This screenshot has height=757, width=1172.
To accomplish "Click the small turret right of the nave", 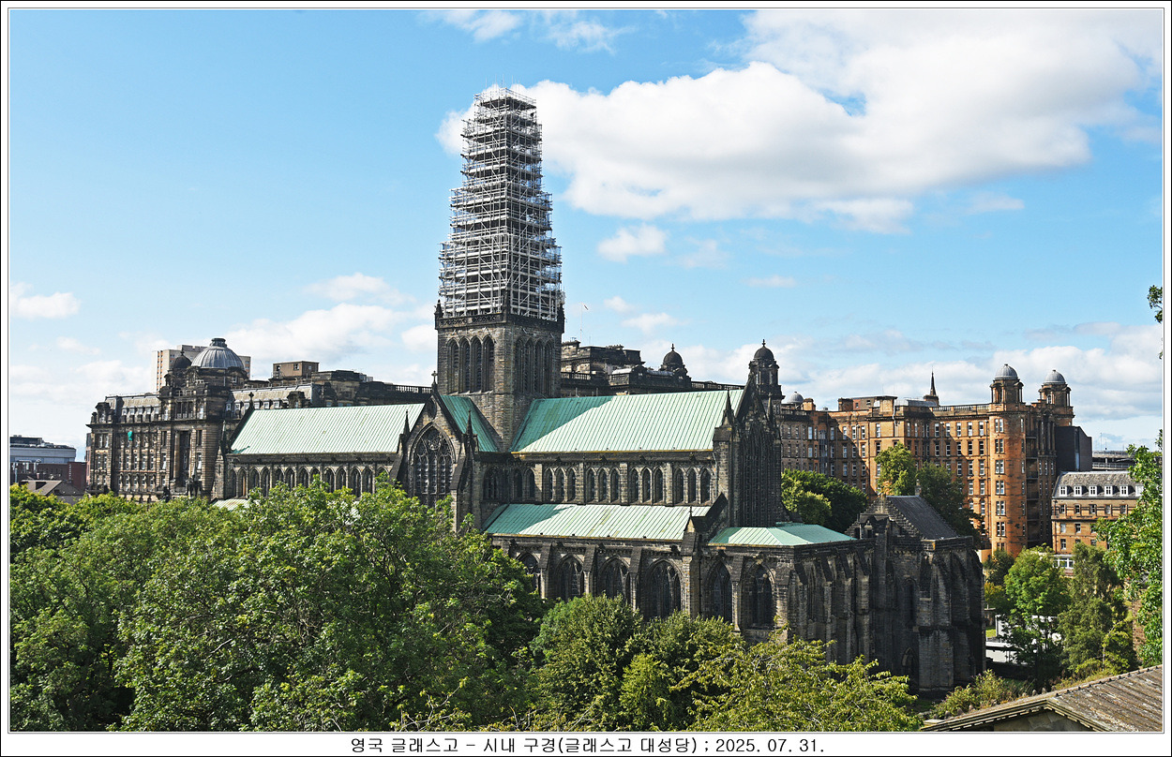I will 764,370.
